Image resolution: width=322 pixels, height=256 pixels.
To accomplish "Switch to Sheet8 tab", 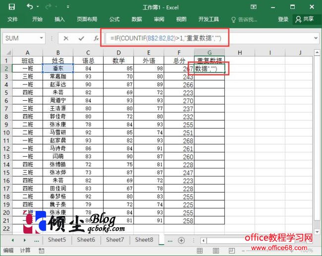I will pos(144,240).
